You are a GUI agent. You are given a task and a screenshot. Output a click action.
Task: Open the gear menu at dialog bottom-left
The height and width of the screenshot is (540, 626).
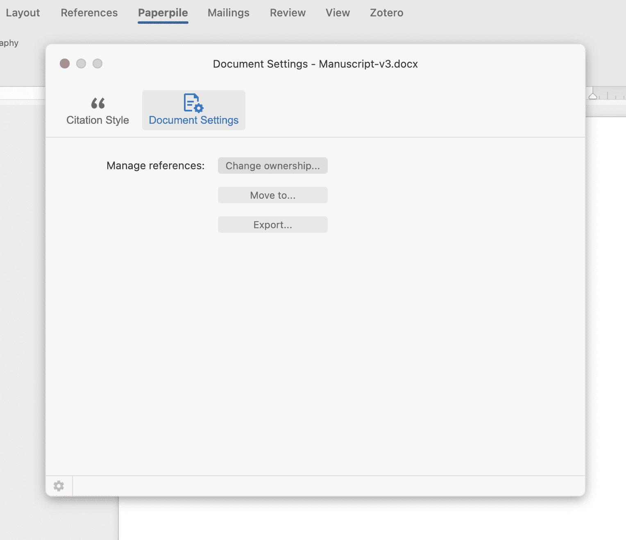[x=59, y=486]
